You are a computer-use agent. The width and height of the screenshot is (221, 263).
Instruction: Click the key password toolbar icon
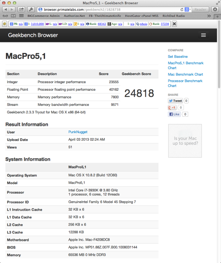pyautogui.click(x=31, y=10)
